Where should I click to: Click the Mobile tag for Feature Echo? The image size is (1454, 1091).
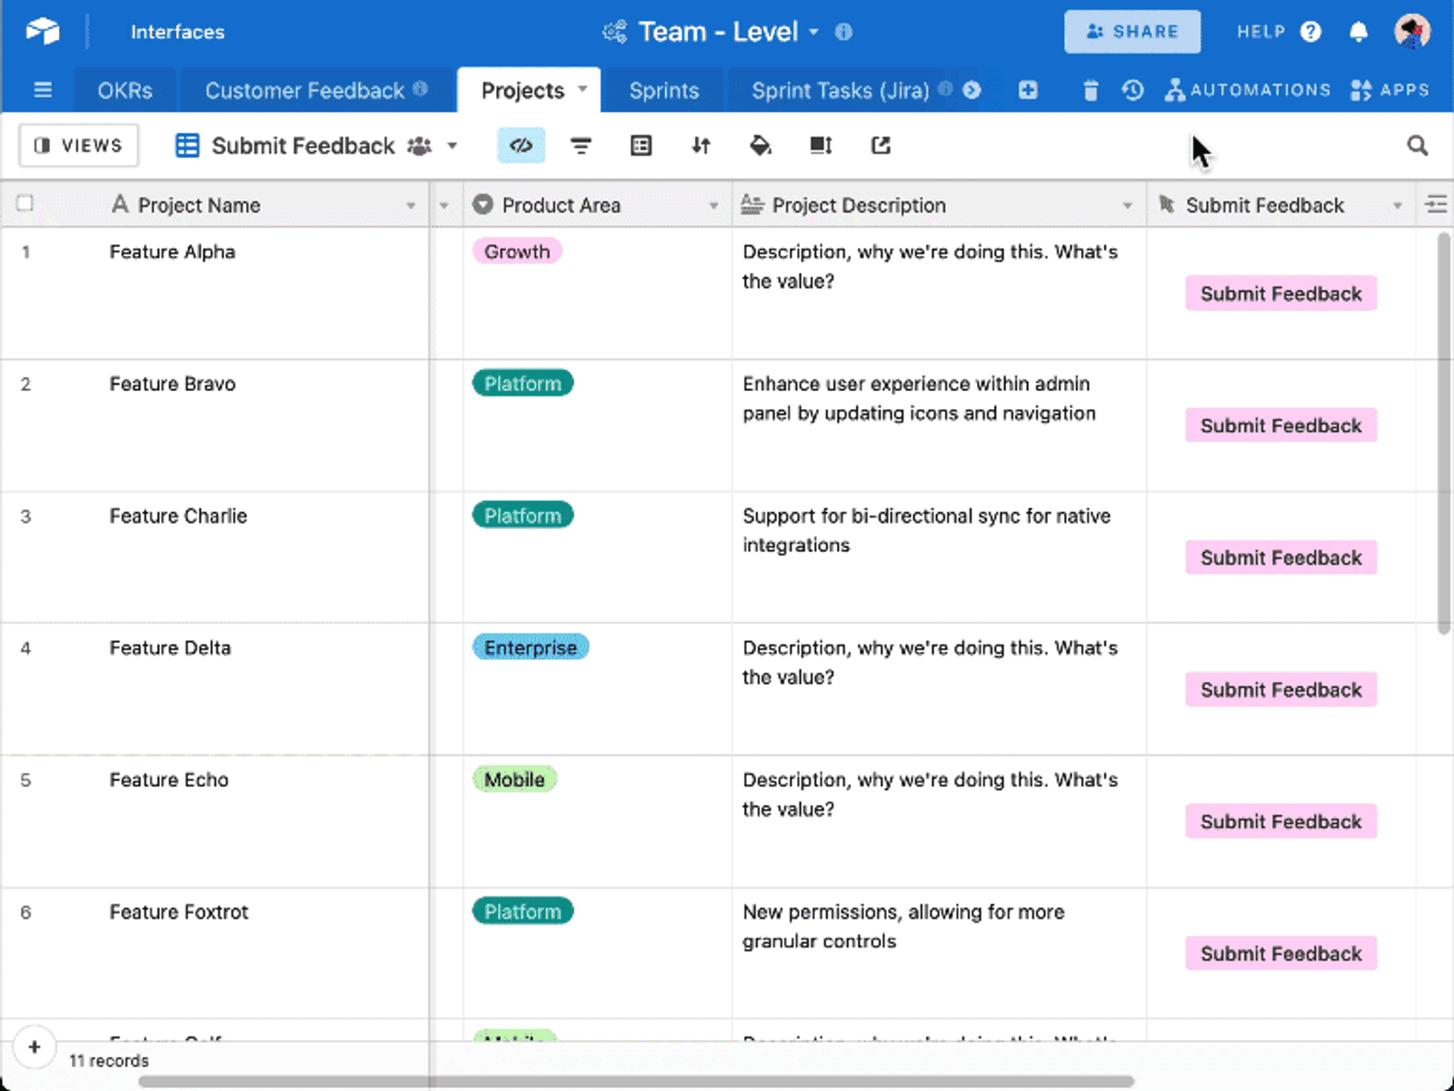coord(514,779)
